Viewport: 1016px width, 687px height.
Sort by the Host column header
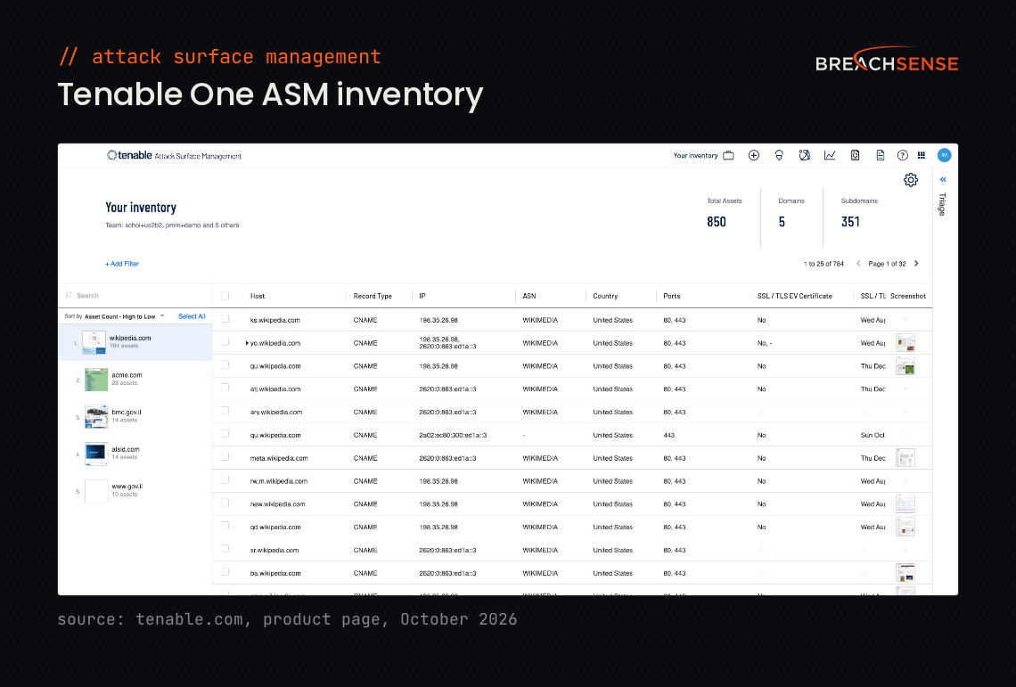(x=258, y=296)
